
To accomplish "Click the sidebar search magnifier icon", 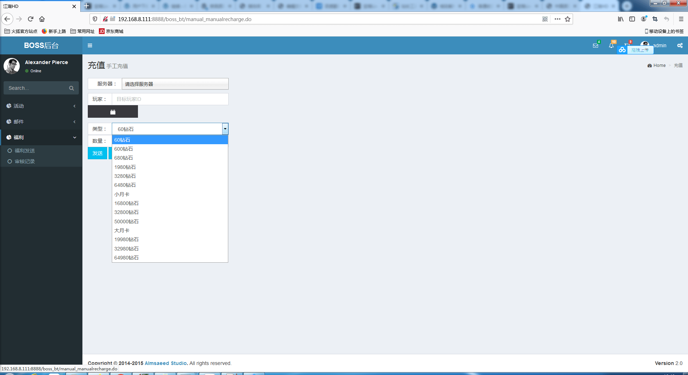I will (x=71, y=88).
